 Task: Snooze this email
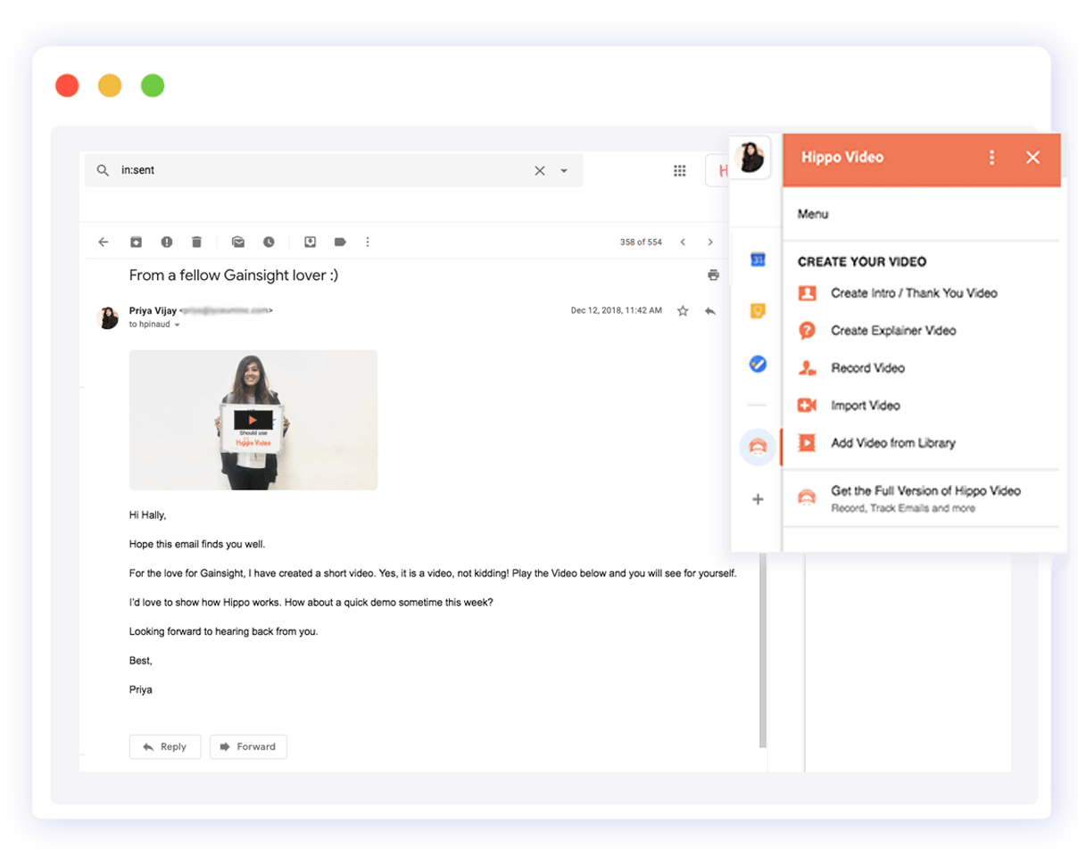269,242
